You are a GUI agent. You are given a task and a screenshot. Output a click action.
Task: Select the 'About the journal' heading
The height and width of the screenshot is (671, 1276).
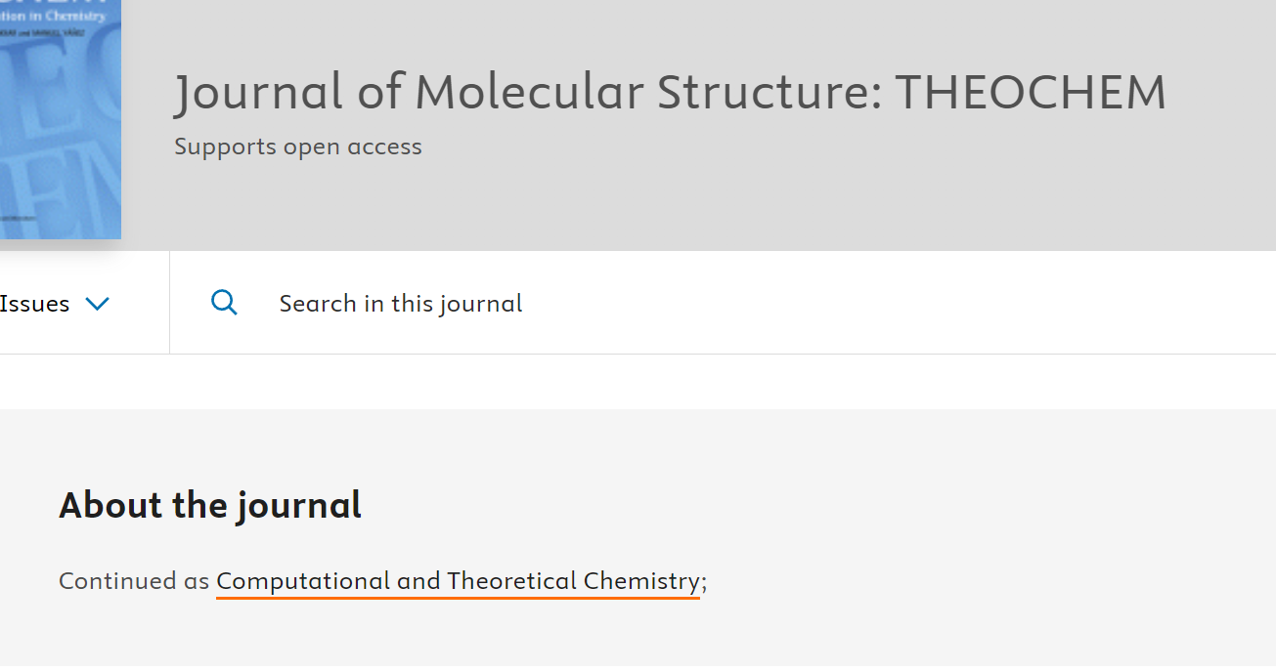210,505
